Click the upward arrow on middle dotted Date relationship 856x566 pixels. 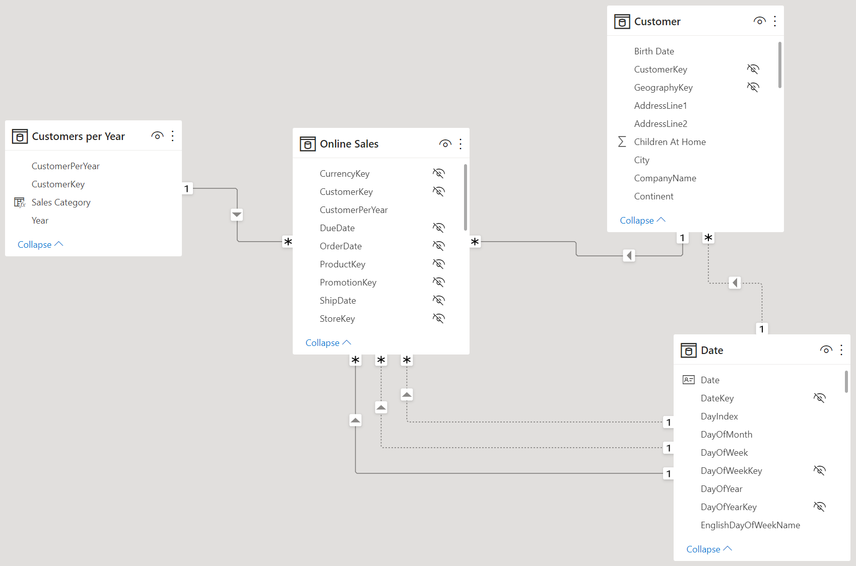click(381, 407)
